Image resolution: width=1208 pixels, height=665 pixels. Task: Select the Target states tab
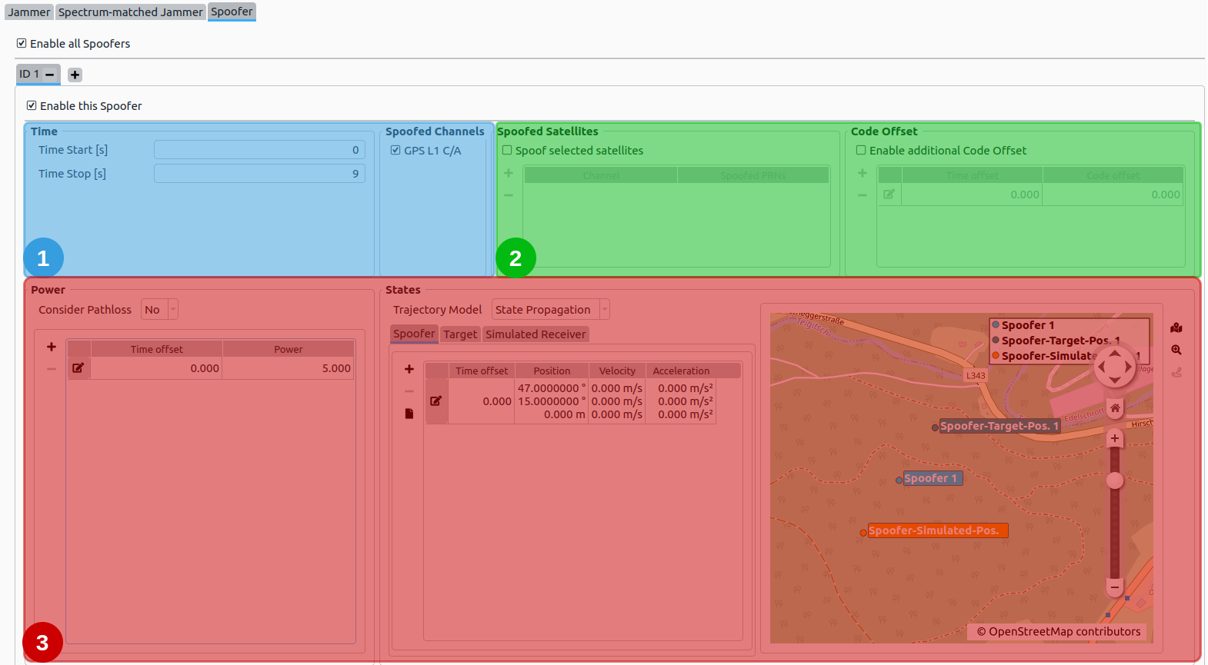tap(460, 334)
